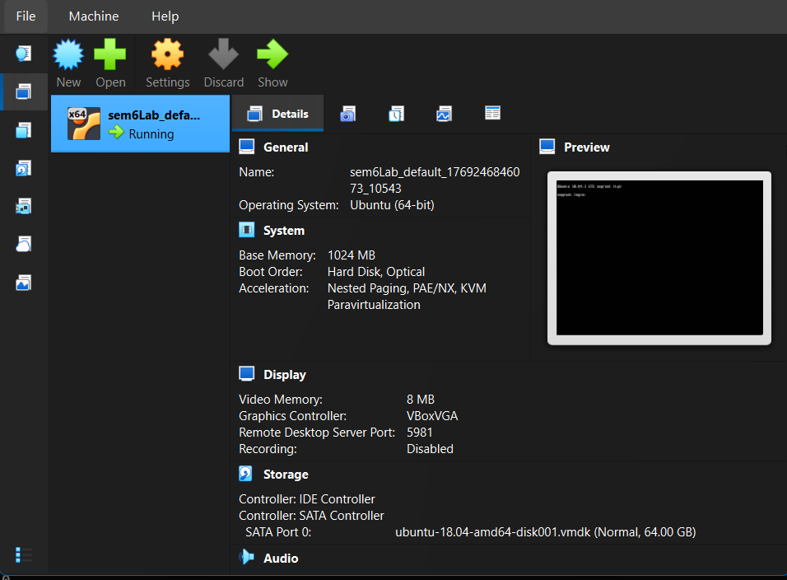Select the Machines icon in left sidebar
The height and width of the screenshot is (580, 787).
[x=23, y=91]
